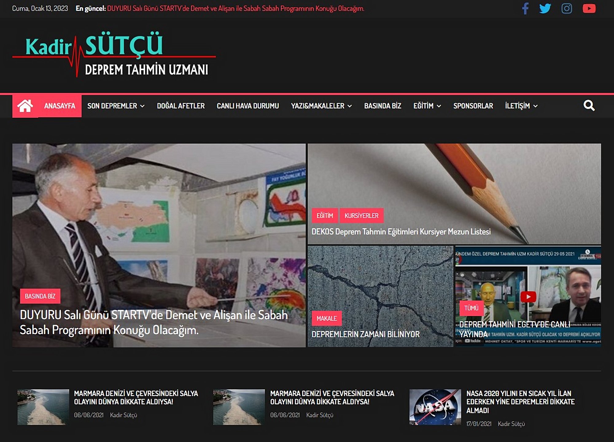Expand the SON DEPREMLER dropdown menu

click(116, 106)
